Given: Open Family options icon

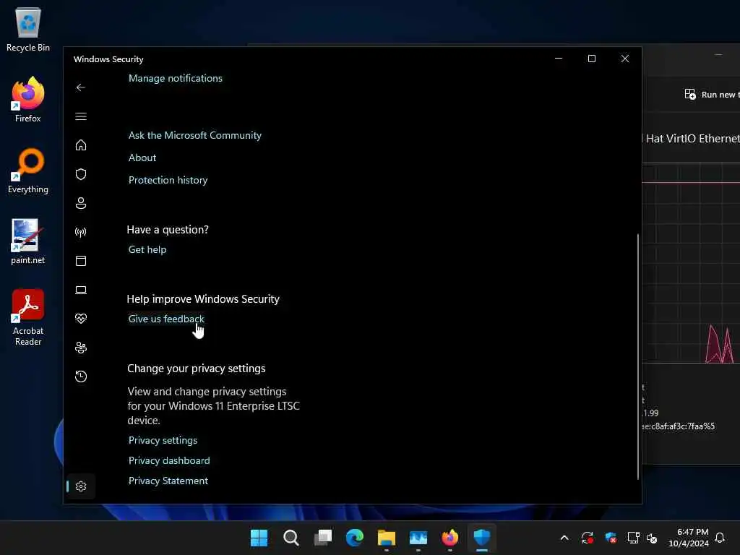Looking at the screenshot, I should click(81, 348).
